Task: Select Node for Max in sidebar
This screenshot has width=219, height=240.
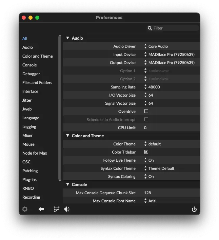Action: pos(35,153)
